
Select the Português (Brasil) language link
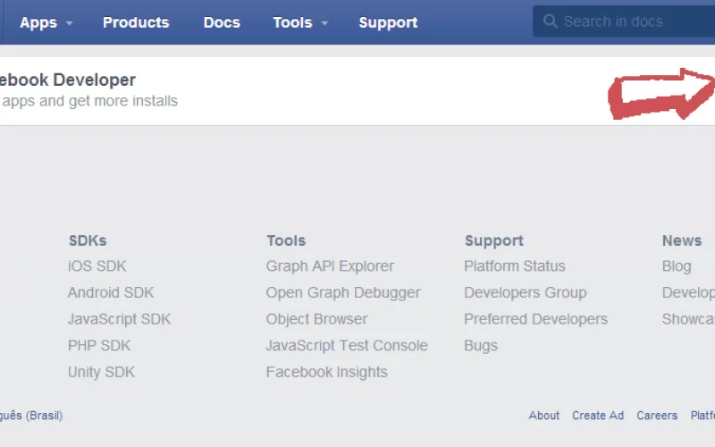(31, 416)
